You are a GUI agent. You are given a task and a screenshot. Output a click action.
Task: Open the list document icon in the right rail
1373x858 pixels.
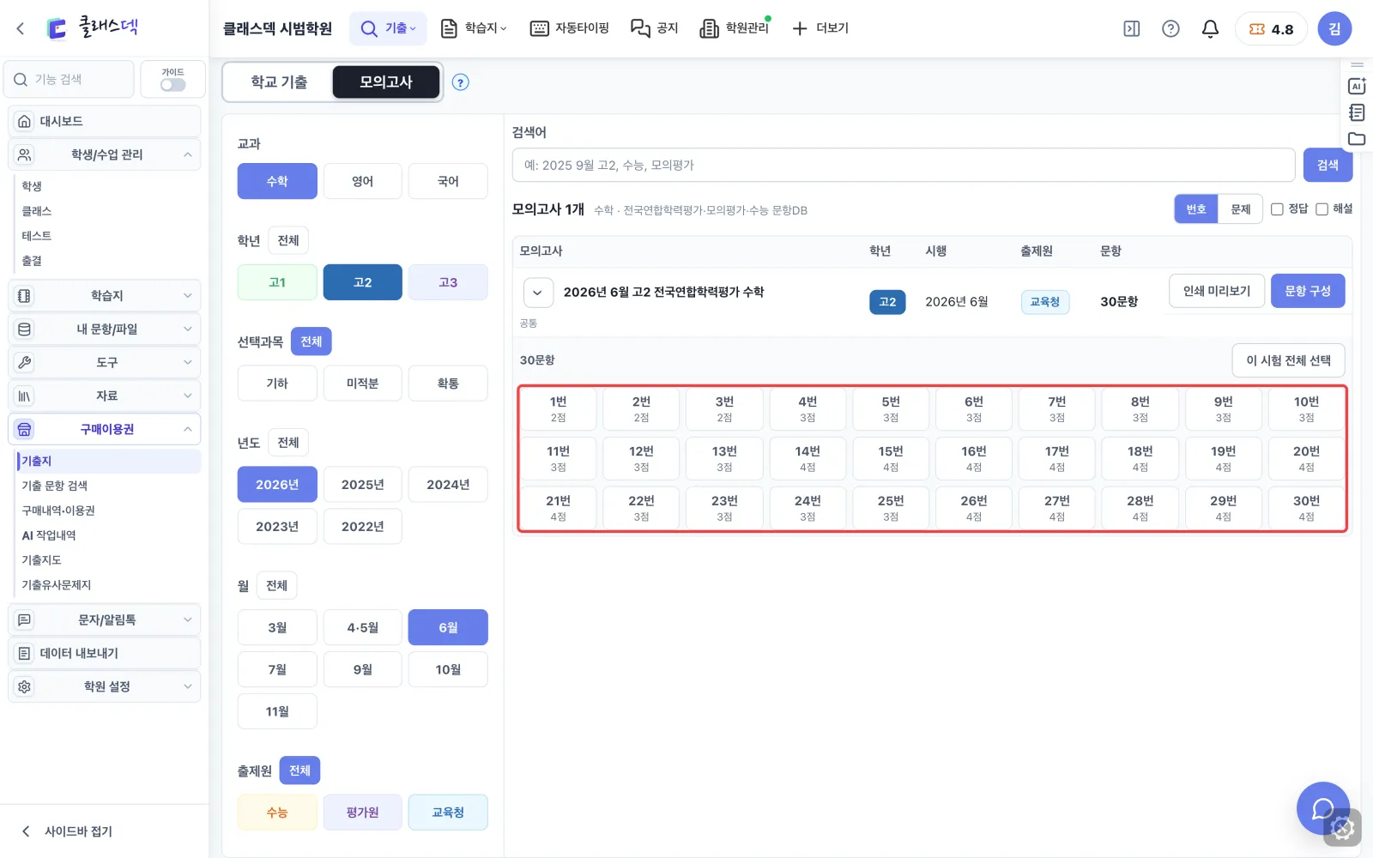(1357, 112)
